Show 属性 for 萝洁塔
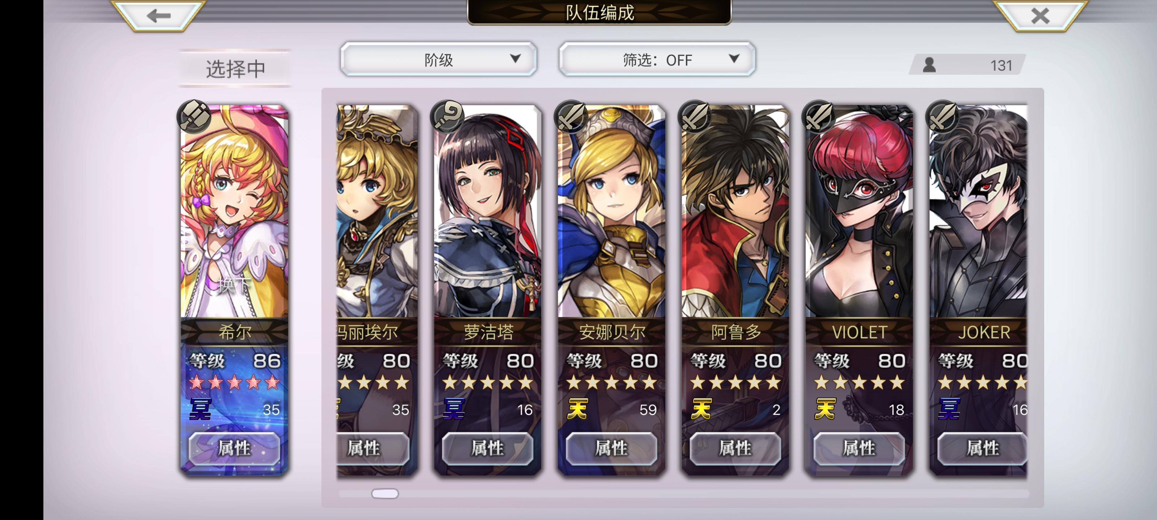1157x520 pixels. (487, 448)
